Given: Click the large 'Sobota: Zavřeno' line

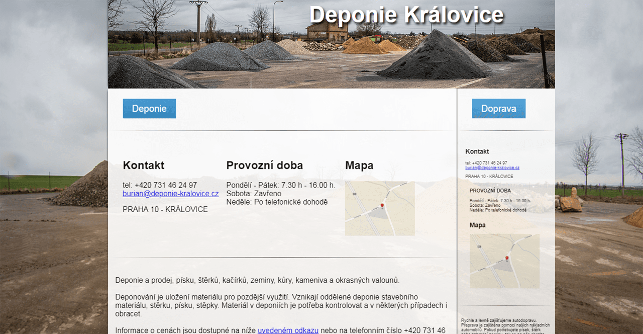Looking at the screenshot, I should pos(254,194).
